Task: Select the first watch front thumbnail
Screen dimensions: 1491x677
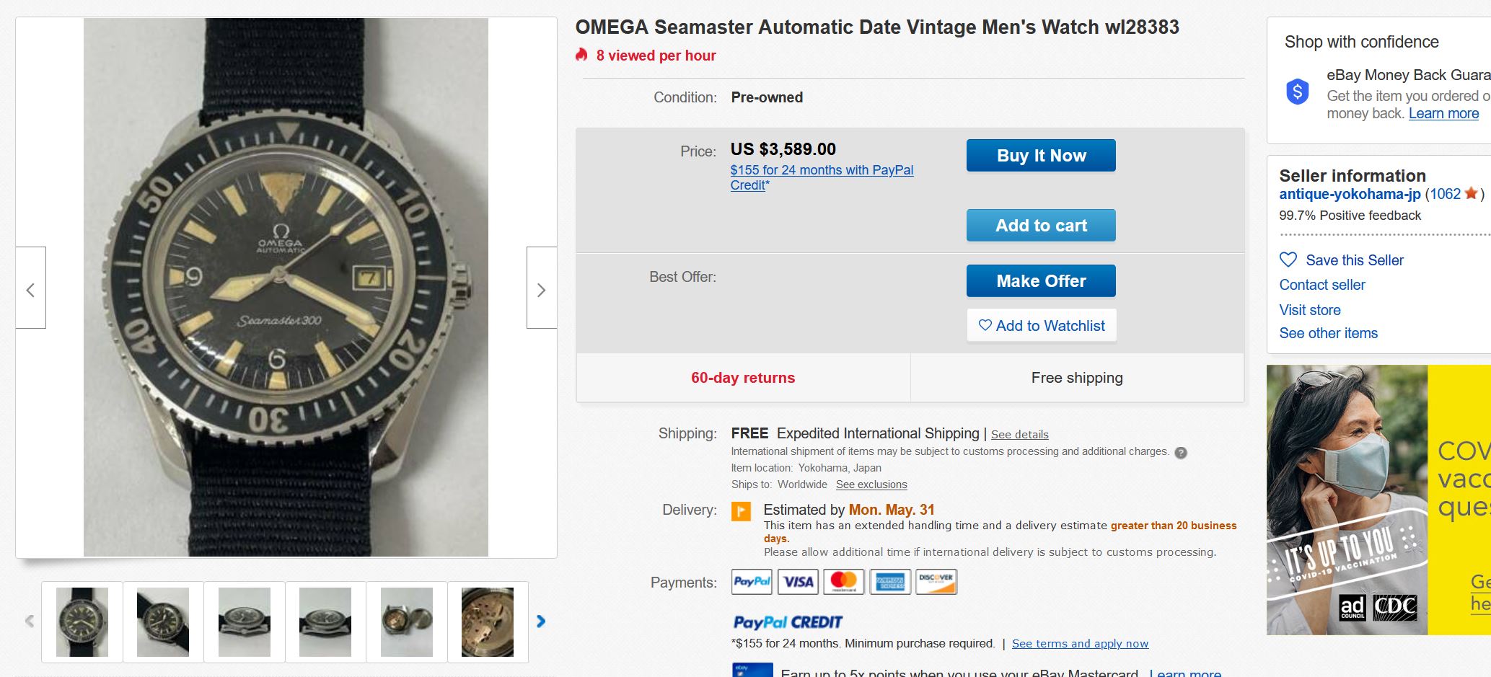Action: coord(82,621)
